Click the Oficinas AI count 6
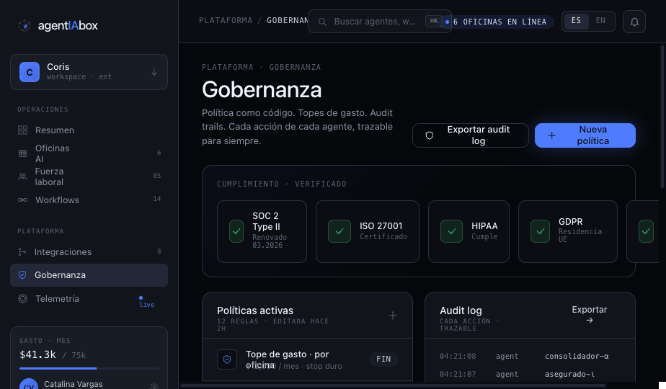The width and height of the screenshot is (666, 389). pos(159,153)
